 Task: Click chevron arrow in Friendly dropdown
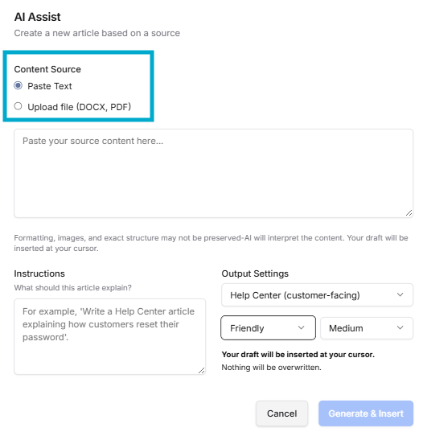pyautogui.click(x=302, y=328)
